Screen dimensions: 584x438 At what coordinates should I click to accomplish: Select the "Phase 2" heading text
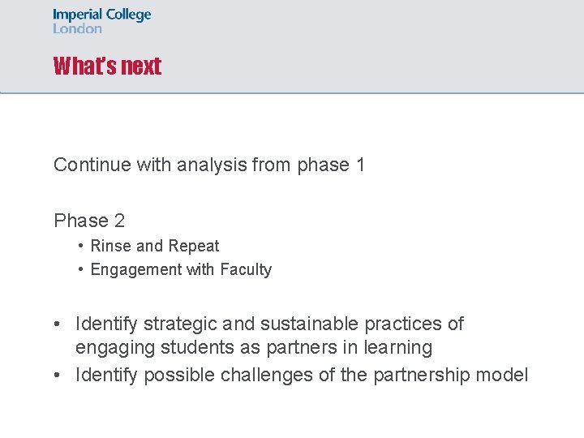click(89, 221)
